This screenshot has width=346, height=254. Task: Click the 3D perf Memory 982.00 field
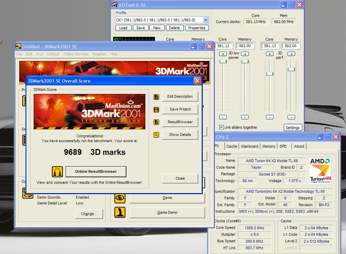291,46
